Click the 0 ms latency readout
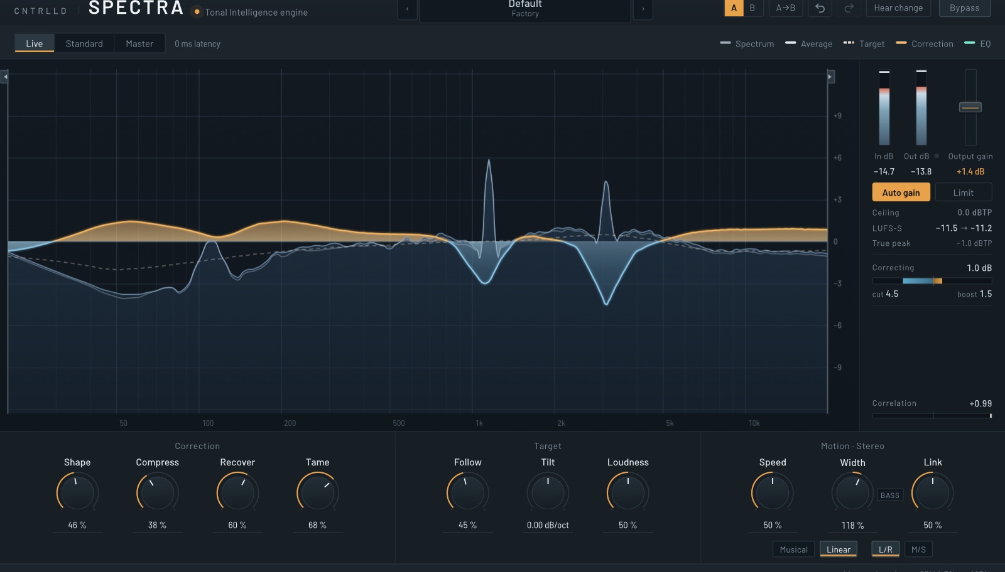 tap(197, 44)
